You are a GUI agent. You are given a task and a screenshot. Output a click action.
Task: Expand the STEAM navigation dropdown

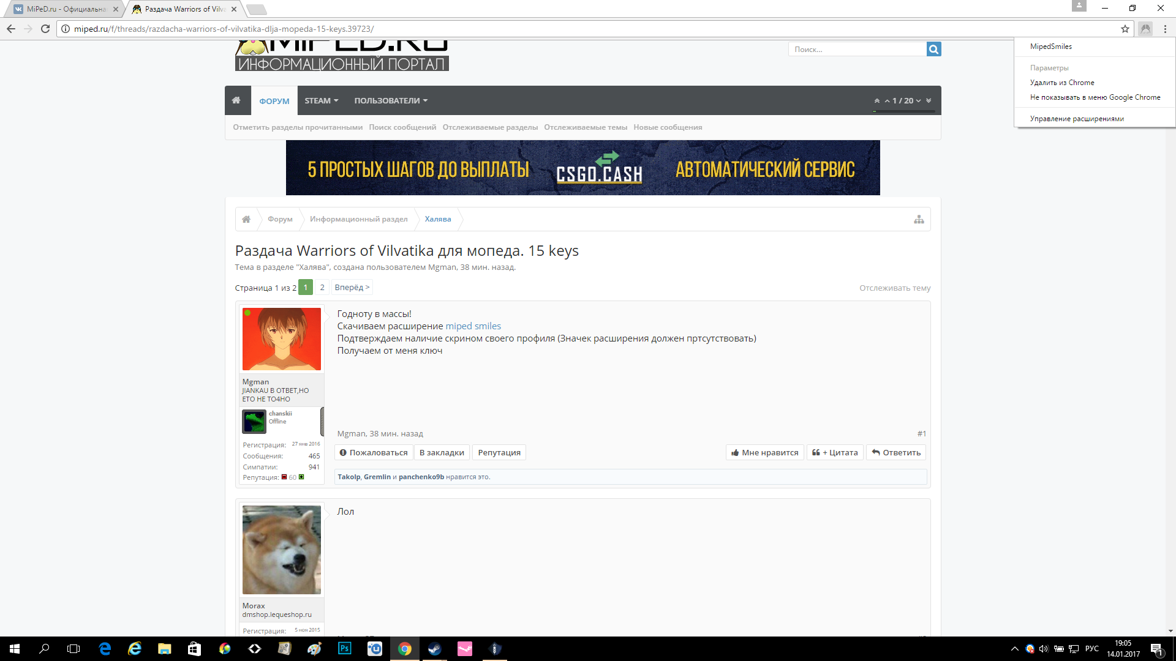click(322, 101)
